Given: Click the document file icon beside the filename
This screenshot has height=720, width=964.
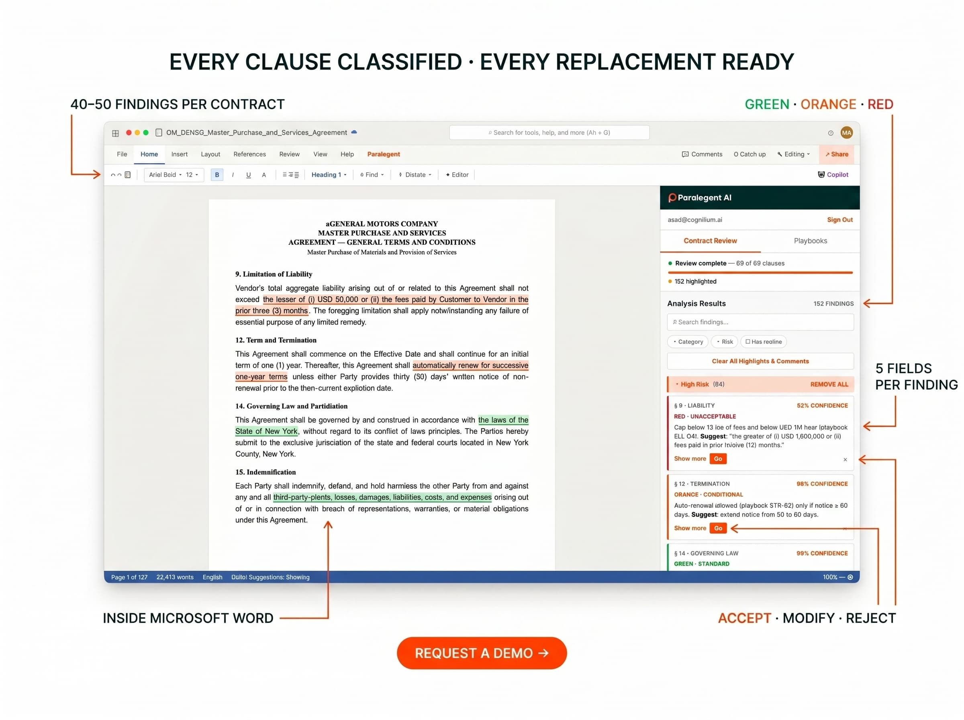Looking at the screenshot, I should (159, 133).
